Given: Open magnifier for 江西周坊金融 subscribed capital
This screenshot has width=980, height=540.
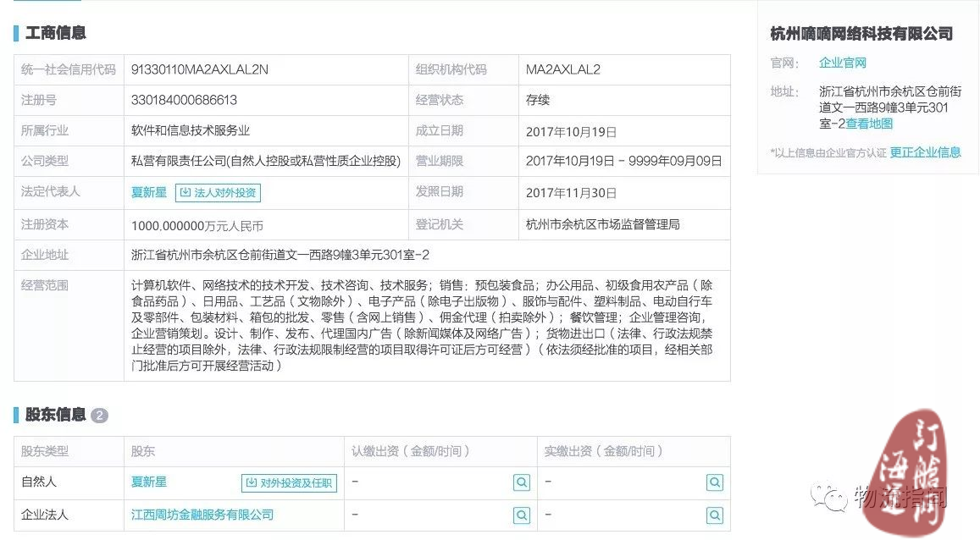Looking at the screenshot, I should pyautogui.click(x=522, y=515).
